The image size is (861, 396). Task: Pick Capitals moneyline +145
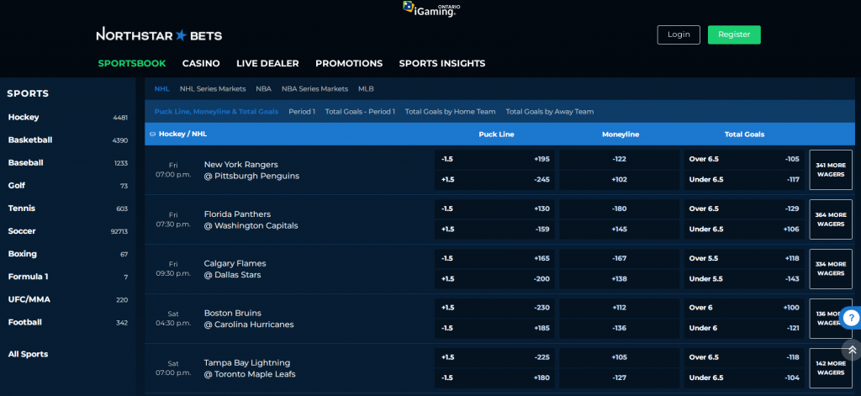coord(620,229)
